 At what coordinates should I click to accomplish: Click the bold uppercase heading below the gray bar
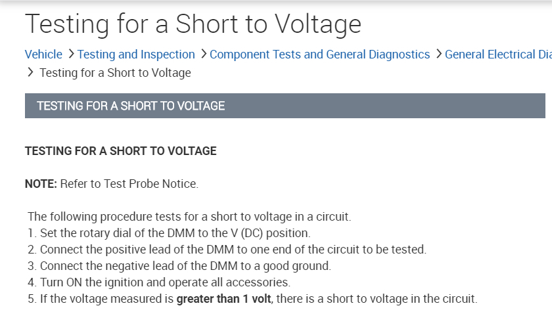tap(120, 151)
